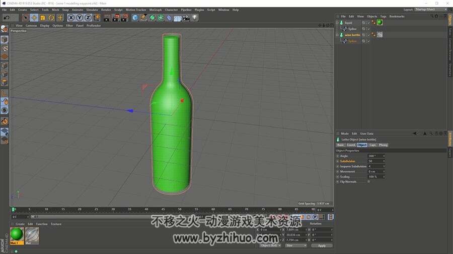Screen dimensions: 453x254
Task: Open the Sculpt menu
Action: pyautogui.click(x=118, y=10)
